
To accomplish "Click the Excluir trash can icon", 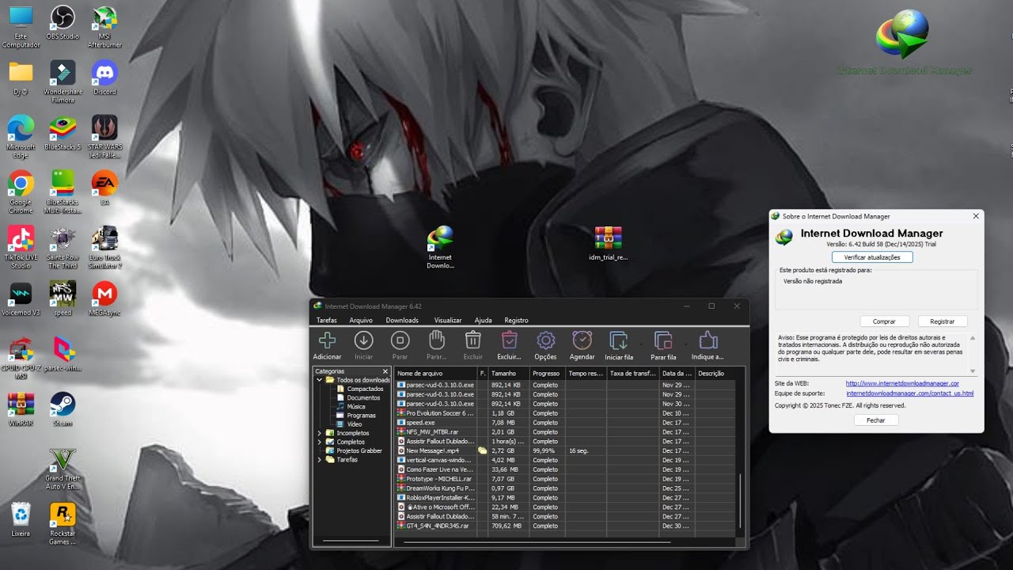I will (x=472, y=340).
